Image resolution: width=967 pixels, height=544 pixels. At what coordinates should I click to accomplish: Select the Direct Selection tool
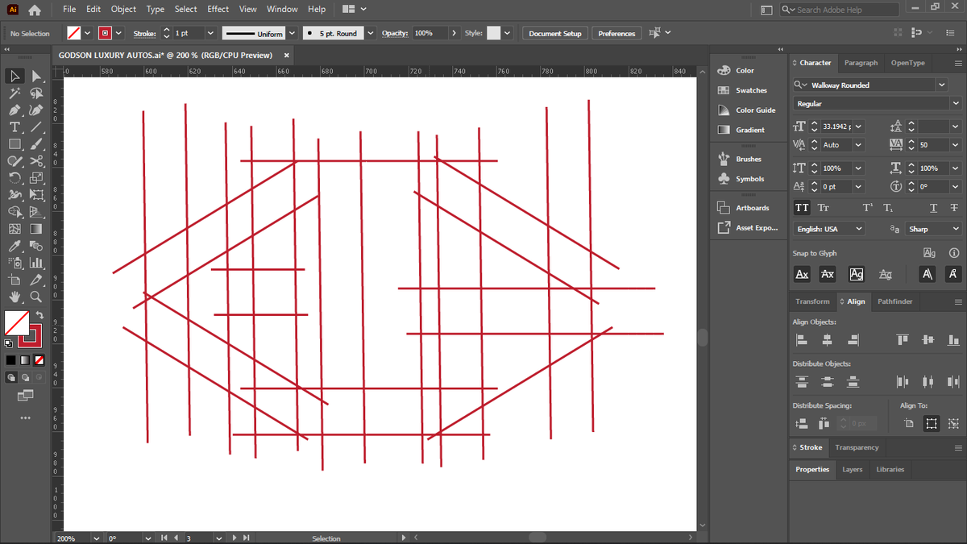coord(35,76)
